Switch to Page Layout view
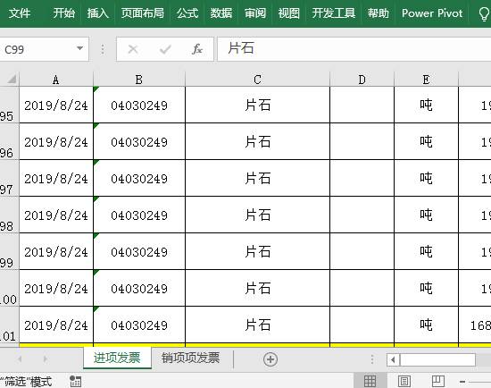The width and height of the screenshot is (491, 388). pos(404,381)
